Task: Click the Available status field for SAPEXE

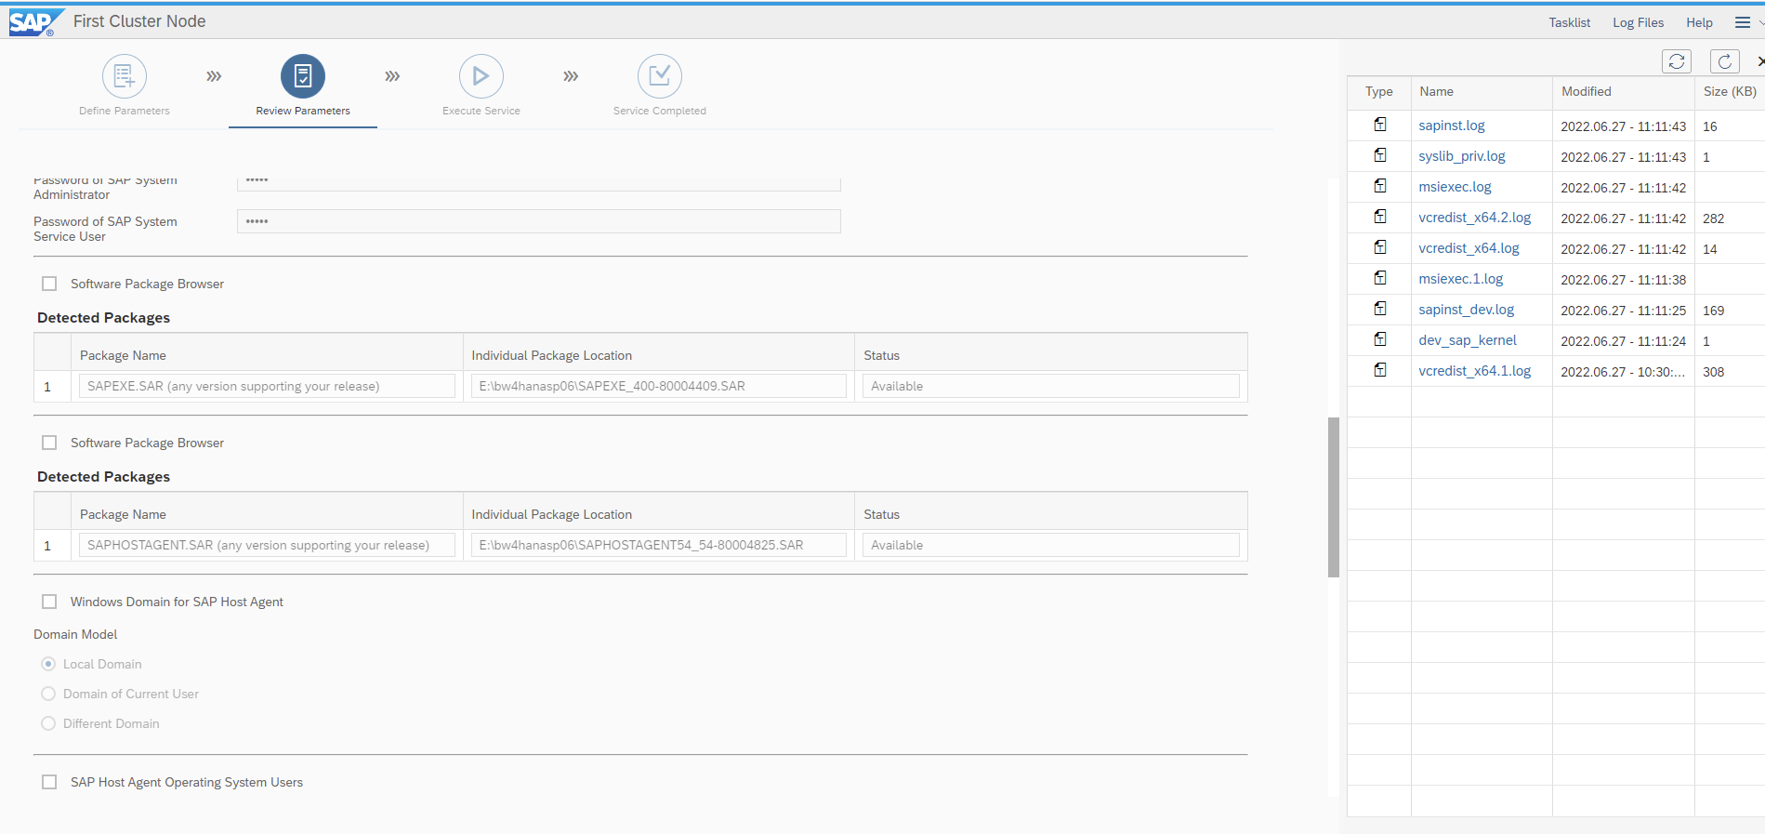Action: [x=1051, y=386]
